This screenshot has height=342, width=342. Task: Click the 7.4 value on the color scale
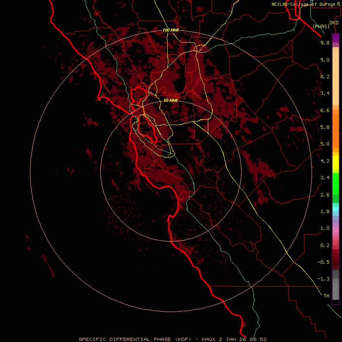click(325, 93)
